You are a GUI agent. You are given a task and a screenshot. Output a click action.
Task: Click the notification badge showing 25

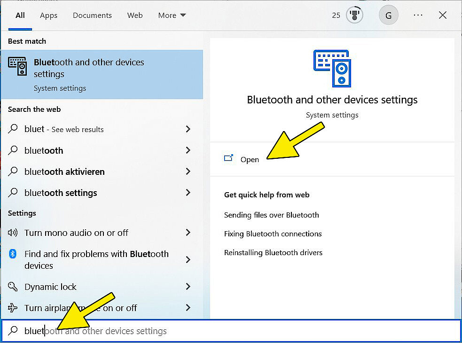click(336, 15)
